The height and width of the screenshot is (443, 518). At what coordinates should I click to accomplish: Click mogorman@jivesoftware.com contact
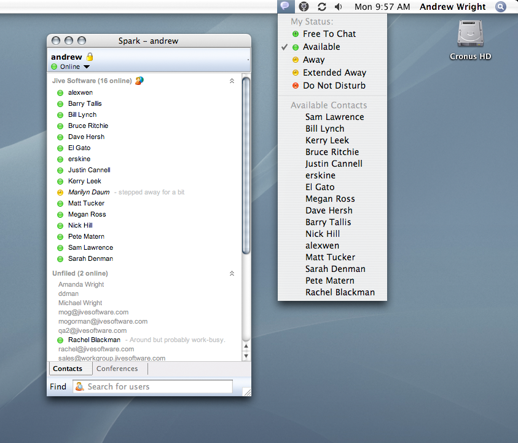pyautogui.click(x=103, y=322)
